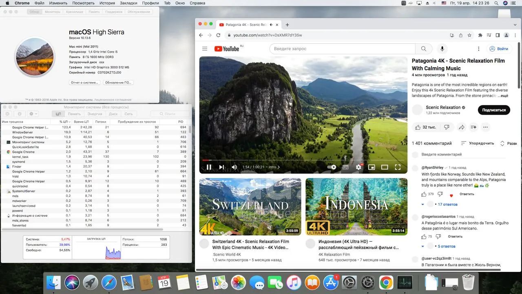This screenshot has width=522, height=294.
Task: Switch to theater mode
Action: tap(385, 167)
